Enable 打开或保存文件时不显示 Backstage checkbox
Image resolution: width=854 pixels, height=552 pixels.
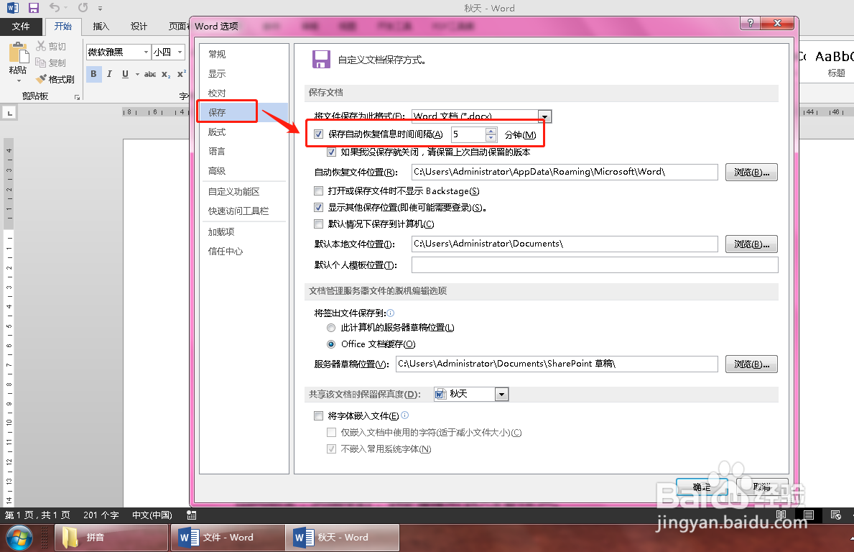[x=319, y=190]
